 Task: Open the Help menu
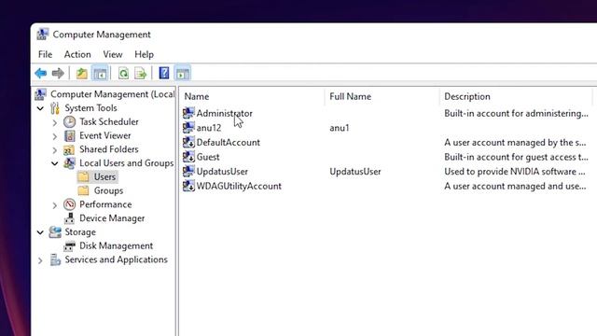click(144, 54)
